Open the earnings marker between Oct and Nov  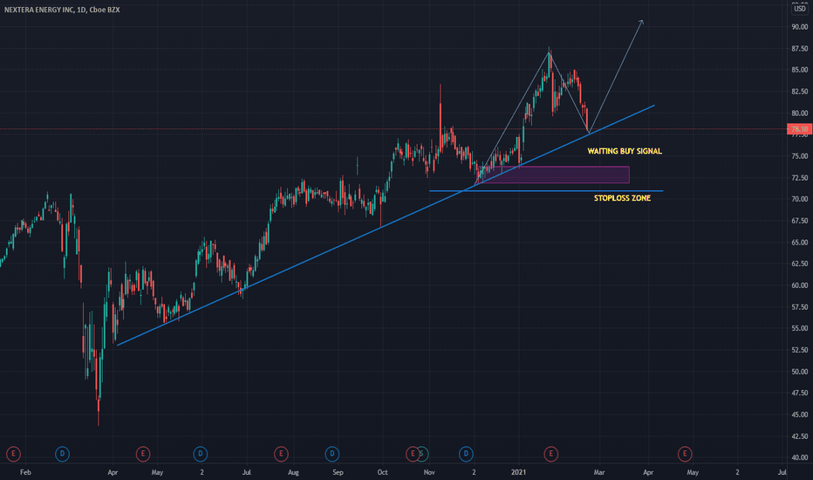pyautogui.click(x=413, y=454)
